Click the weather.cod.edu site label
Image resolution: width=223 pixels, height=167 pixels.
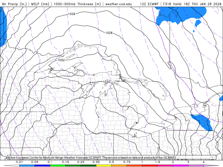[x=119, y=4]
